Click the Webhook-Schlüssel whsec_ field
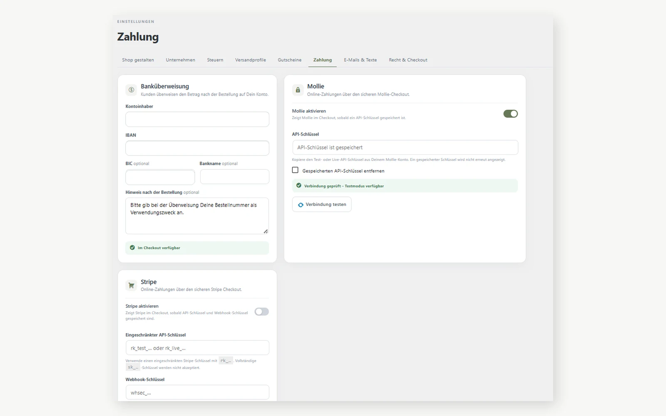The height and width of the screenshot is (416, 666). 197,392
